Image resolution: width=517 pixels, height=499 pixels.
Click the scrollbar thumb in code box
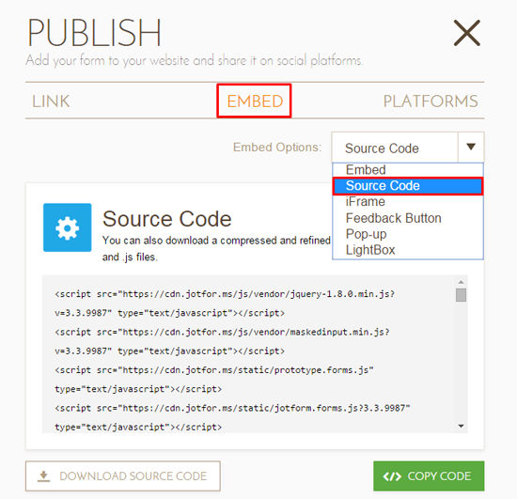[x=461, y=295]
